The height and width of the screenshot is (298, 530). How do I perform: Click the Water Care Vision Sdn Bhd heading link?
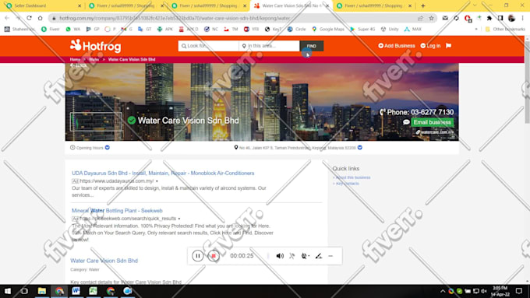tap(104, 261)
